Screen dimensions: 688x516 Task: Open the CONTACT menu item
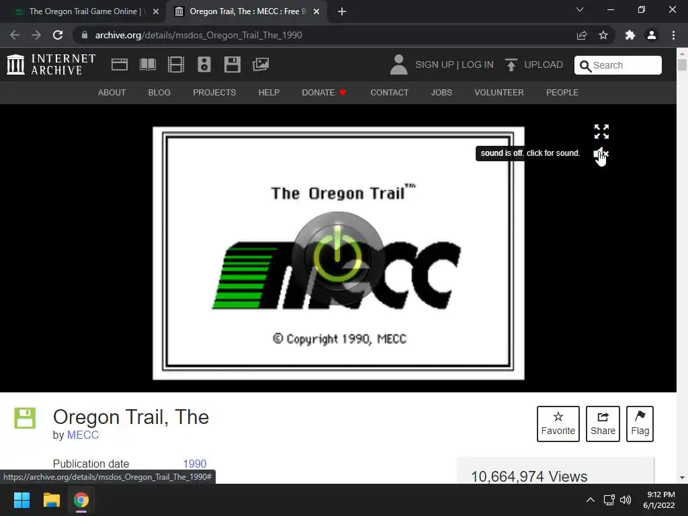(389, 93)
